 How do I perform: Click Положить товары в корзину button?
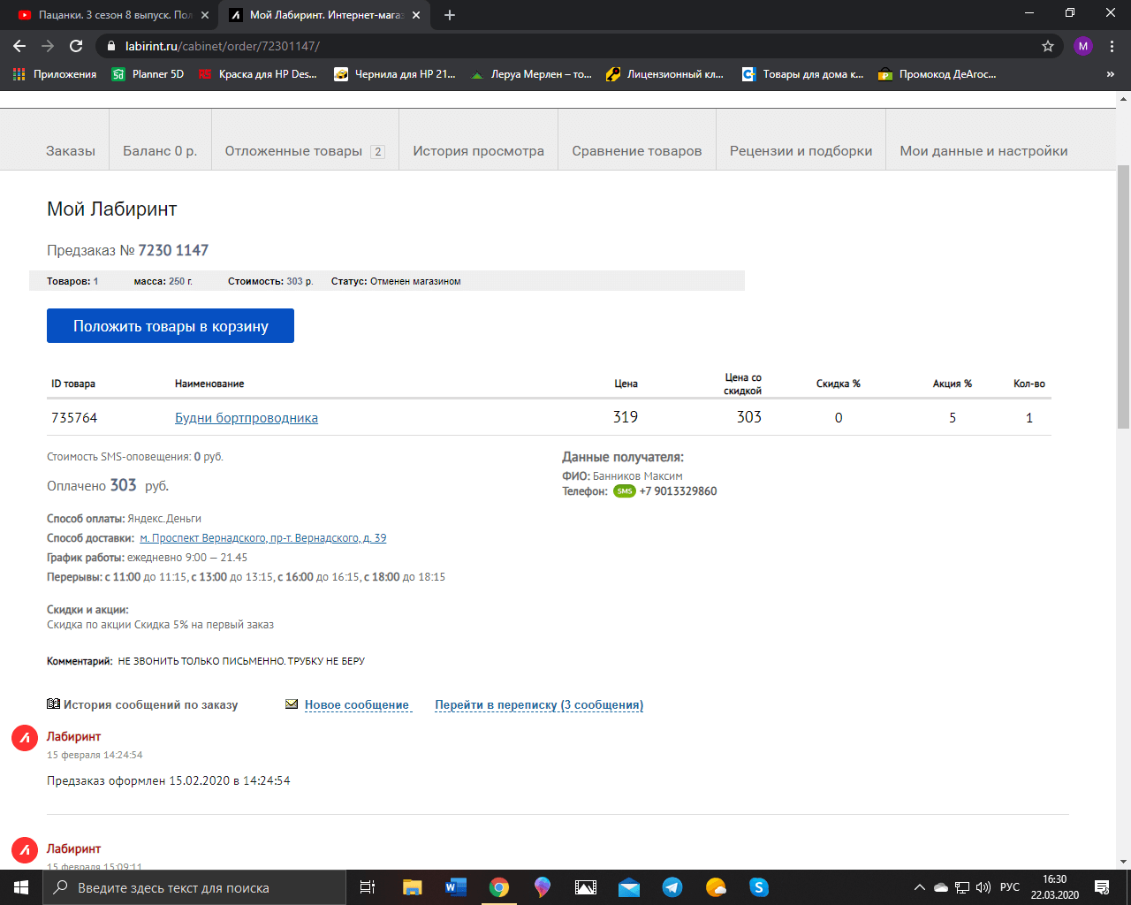[x=171, y=326]
